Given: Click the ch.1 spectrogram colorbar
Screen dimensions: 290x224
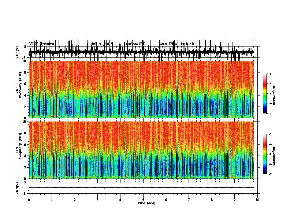Looking at the screenshot, I should coord(265,94).
